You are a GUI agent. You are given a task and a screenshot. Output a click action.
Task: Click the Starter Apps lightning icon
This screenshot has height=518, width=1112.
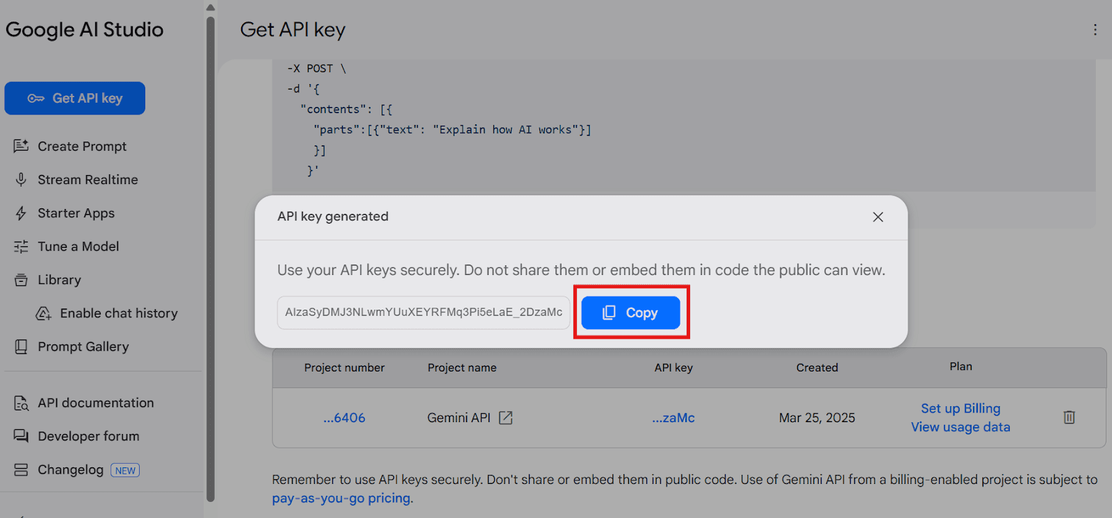tap(22, 213)
